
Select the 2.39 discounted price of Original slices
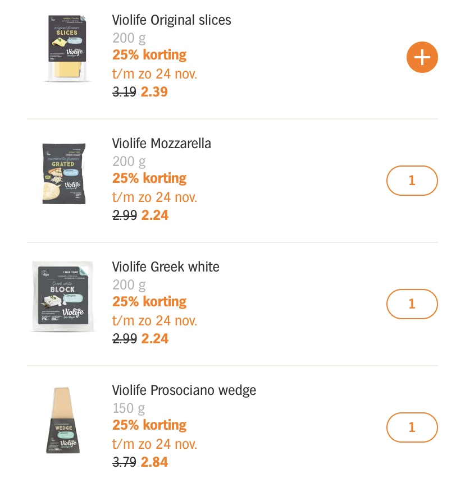pos(154,92)
